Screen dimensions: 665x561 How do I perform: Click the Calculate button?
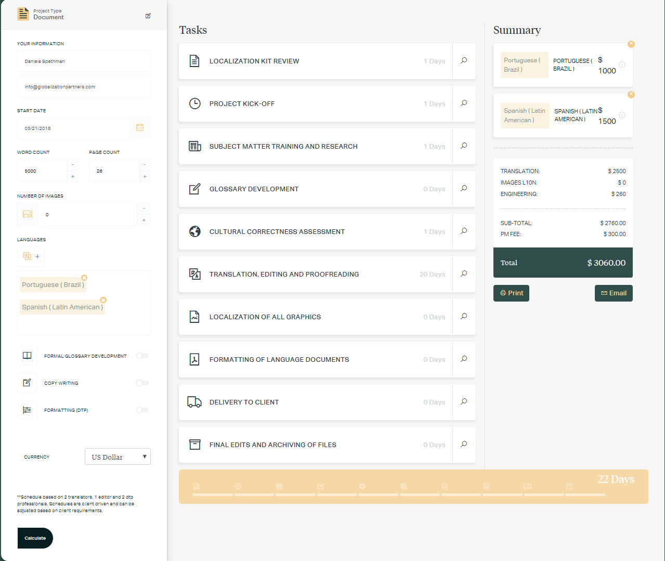pos(35,538)
